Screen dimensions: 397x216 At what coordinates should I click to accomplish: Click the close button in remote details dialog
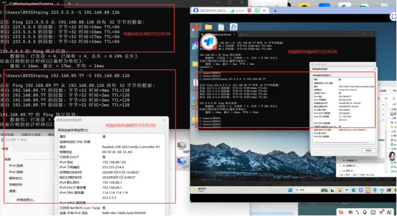click(x=368, y=151)
